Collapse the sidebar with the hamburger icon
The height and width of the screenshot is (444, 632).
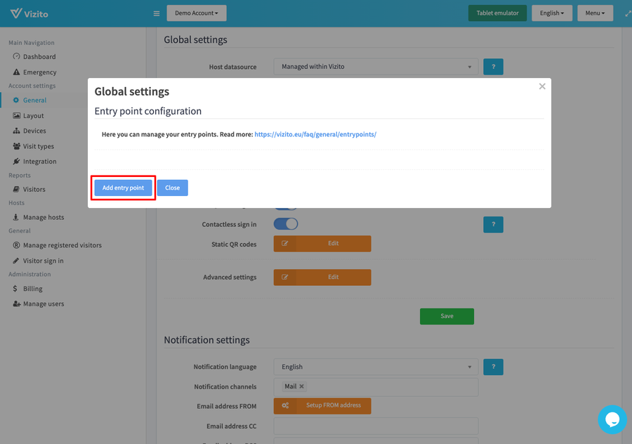pos(156,13)
